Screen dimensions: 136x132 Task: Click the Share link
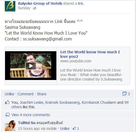point(42,94)
